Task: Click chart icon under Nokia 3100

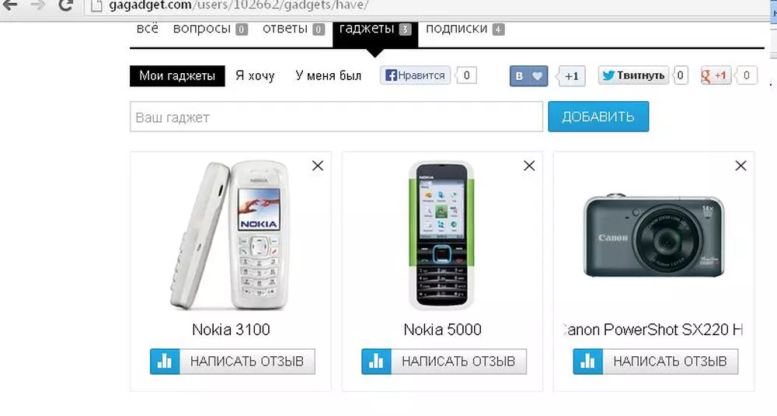Action: (165, 362)
